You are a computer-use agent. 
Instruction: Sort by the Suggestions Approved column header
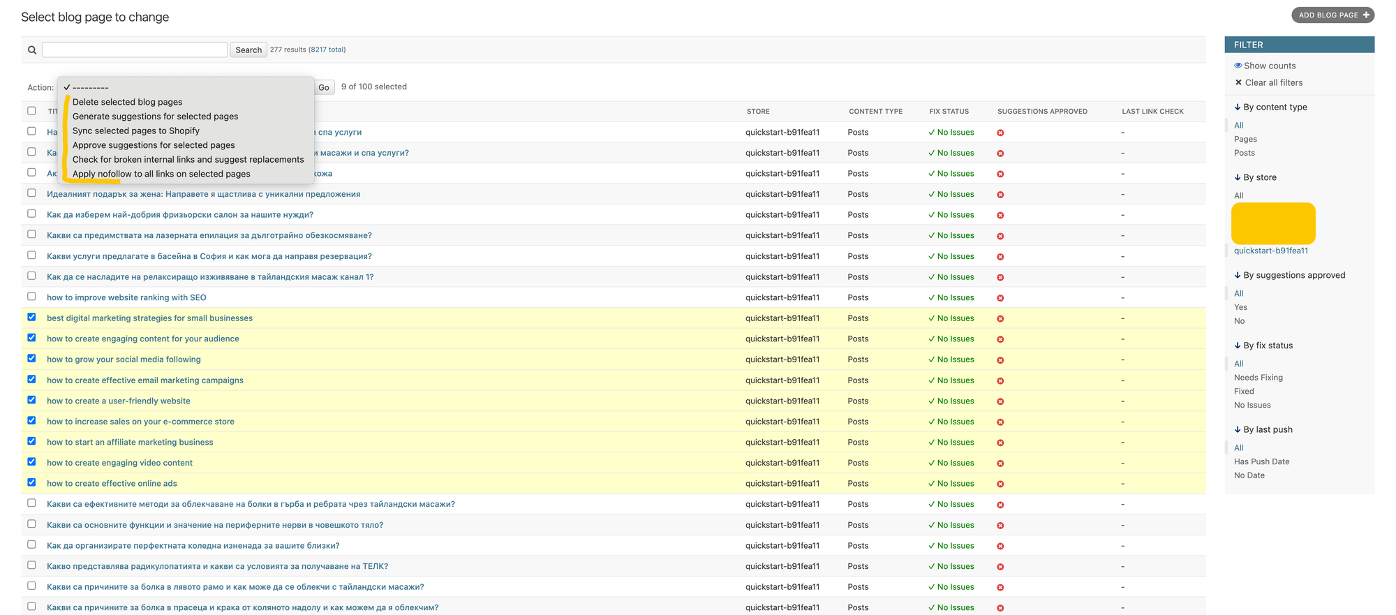[1043, 112]
